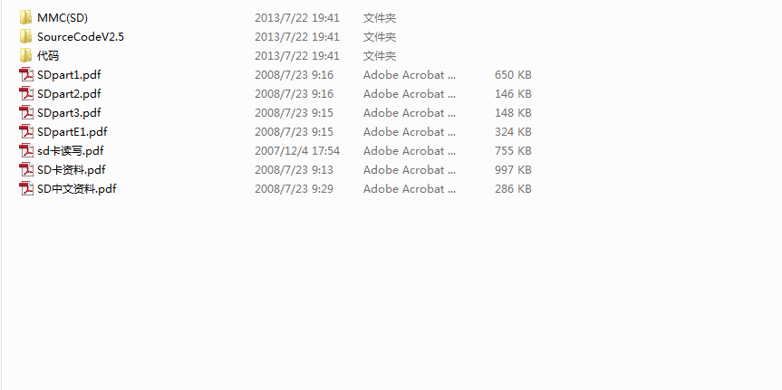The width and height of the screenshot is (782, 390).
Task: Click the SourceCodeV2.5 folder name
Action: pyautogui.click(x=81, y=36)
